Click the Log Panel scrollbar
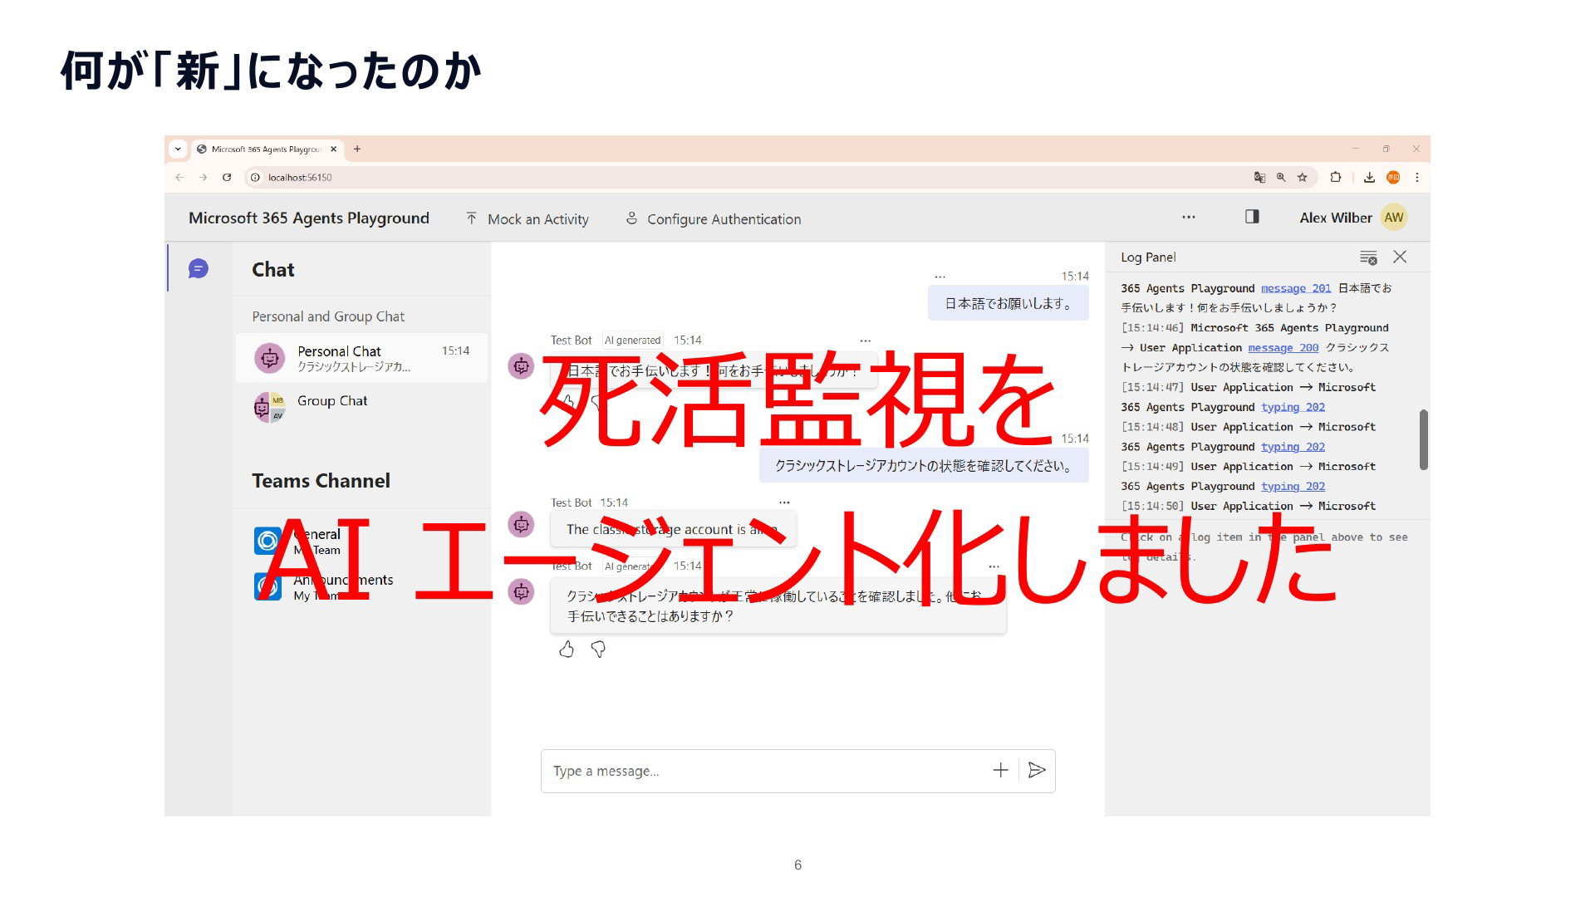The width and height of the screenshot is (1595, 897). (x=1423, y=439)
